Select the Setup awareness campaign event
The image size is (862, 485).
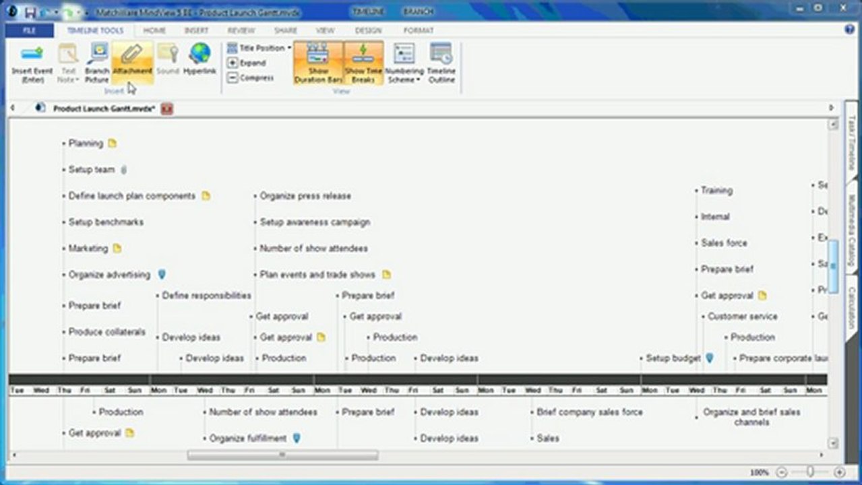tap(315, 222)
